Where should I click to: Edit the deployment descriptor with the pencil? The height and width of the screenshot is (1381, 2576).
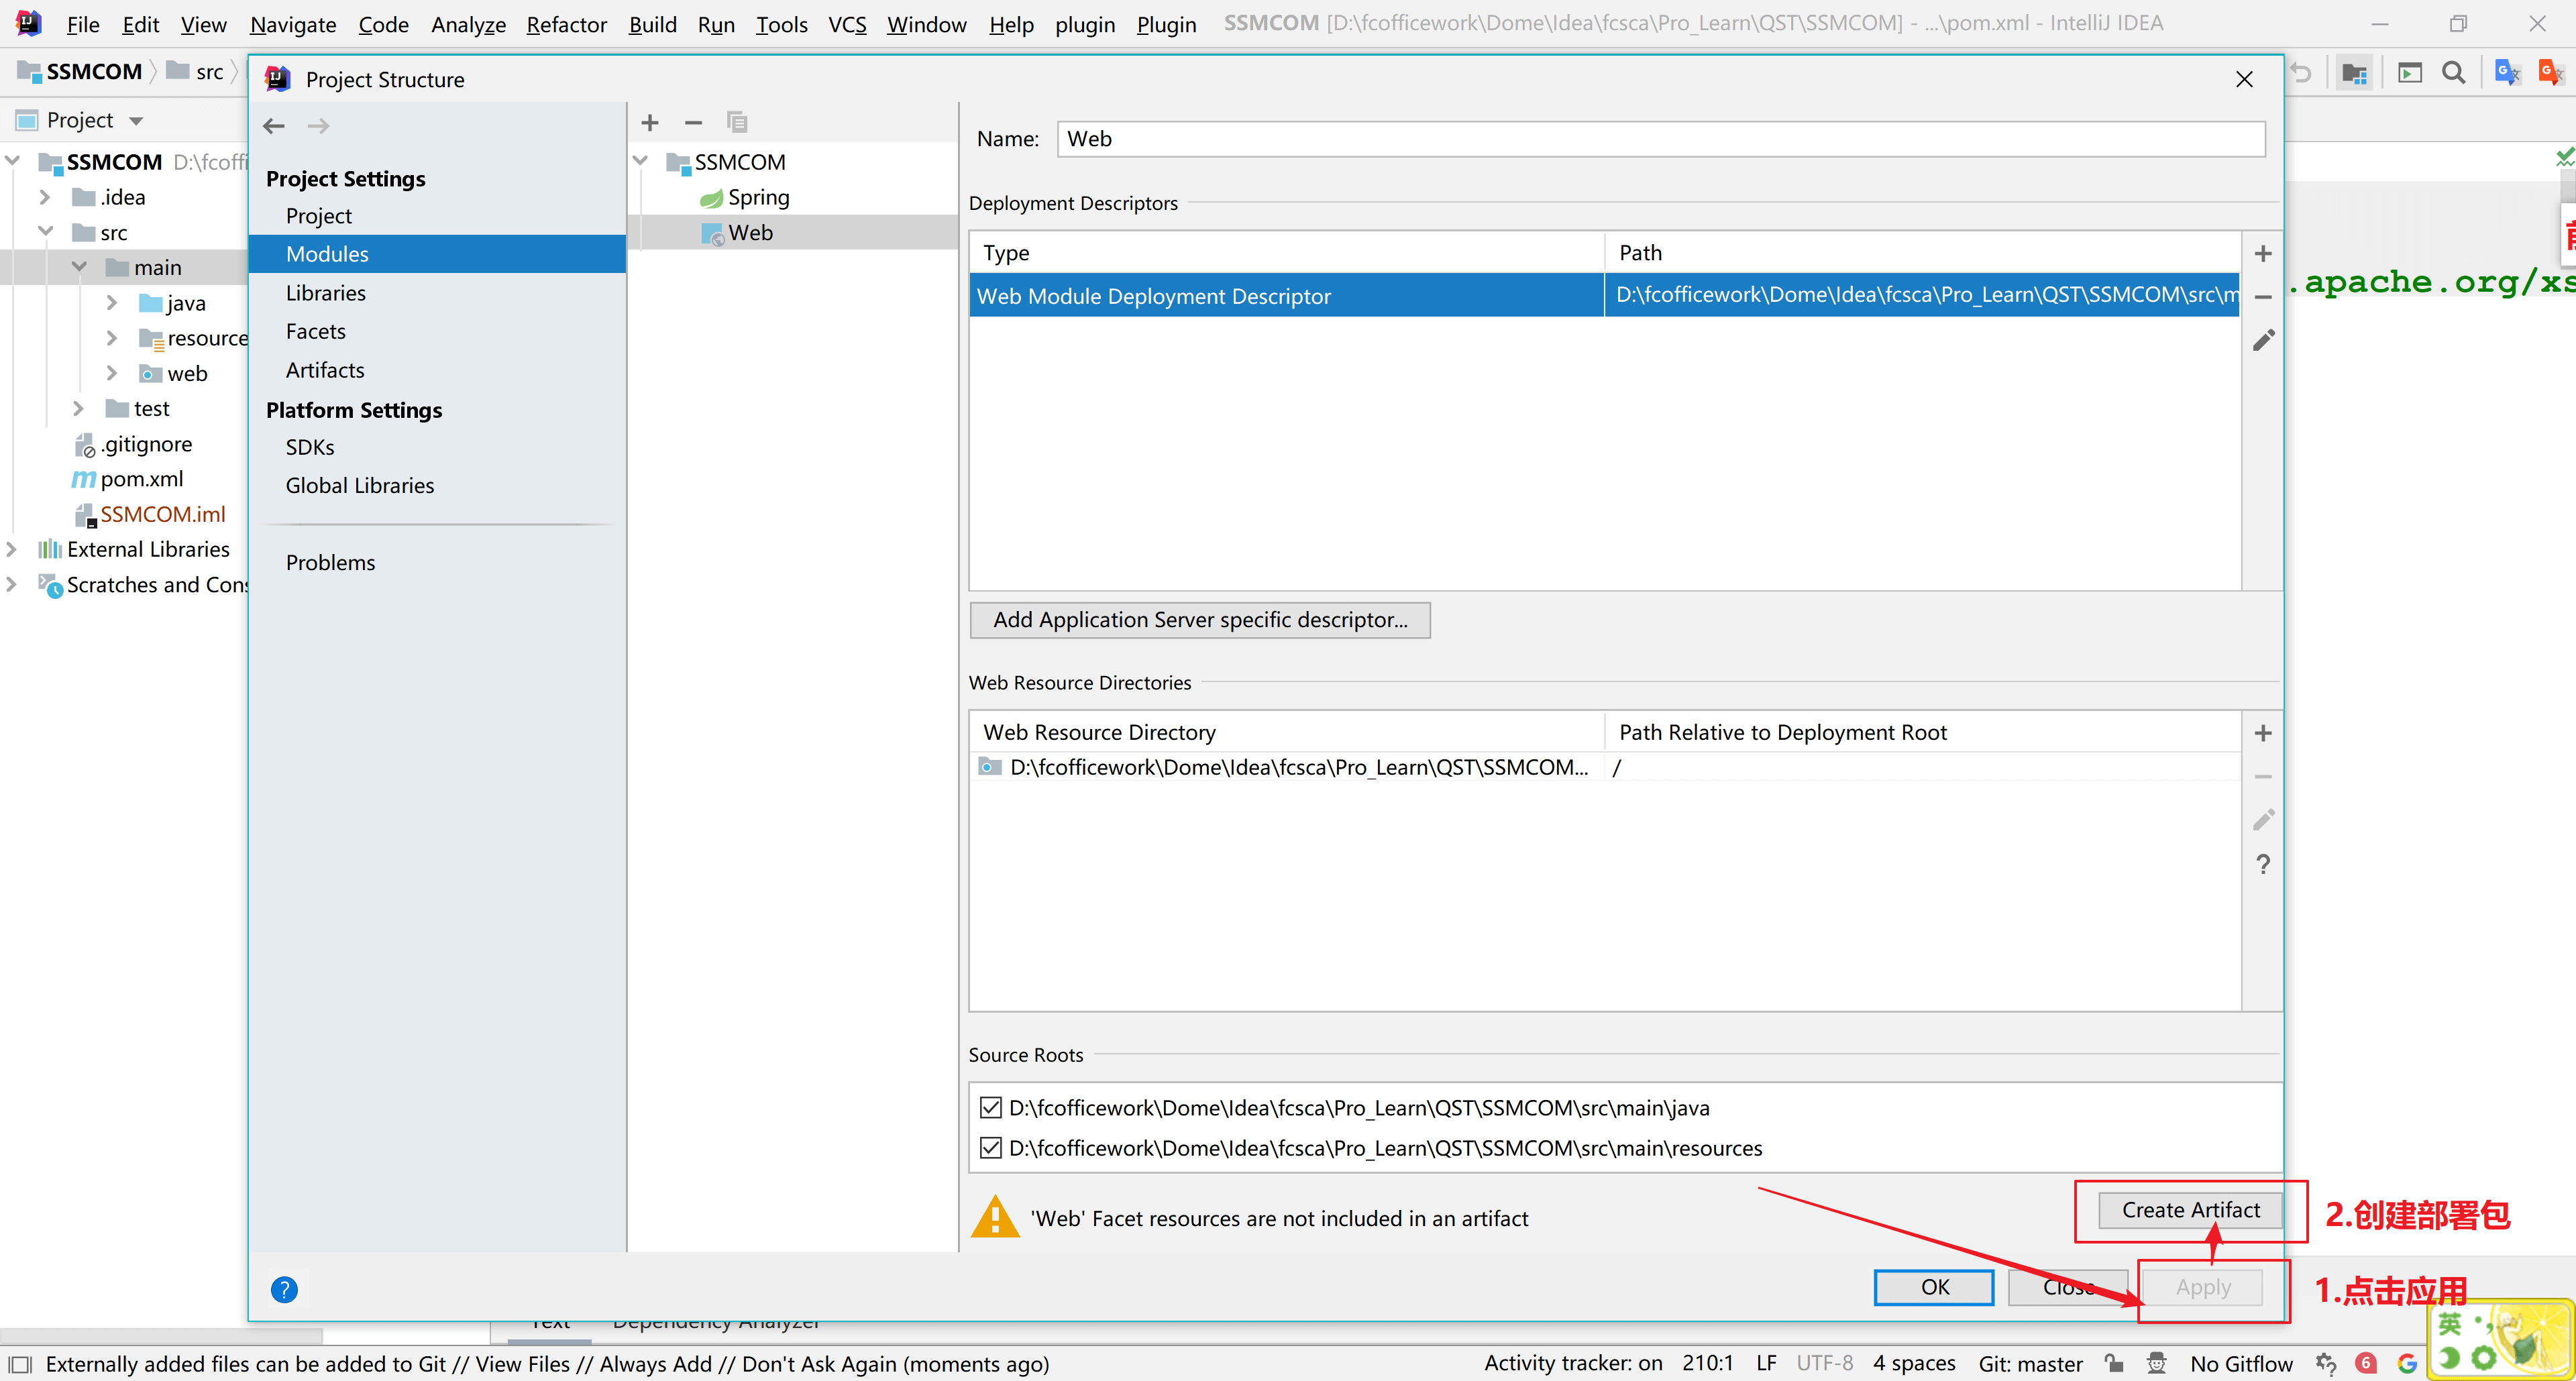click(2262, 341)
